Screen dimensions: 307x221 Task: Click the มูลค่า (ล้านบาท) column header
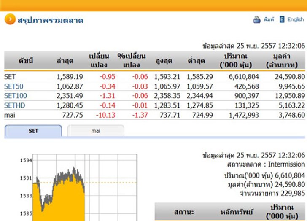(282, 60)
